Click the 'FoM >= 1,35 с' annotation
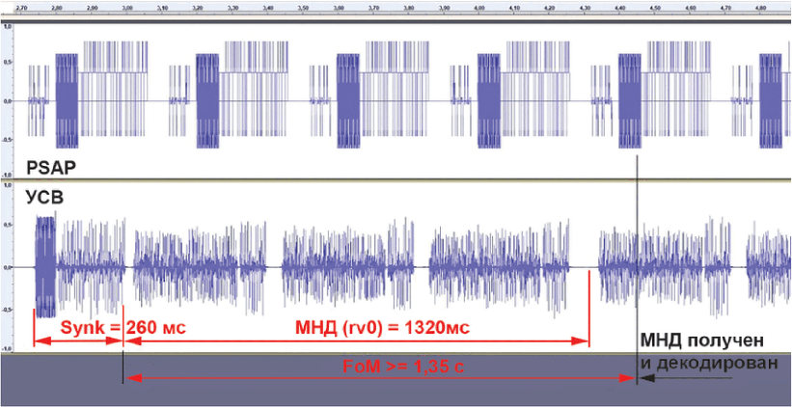This screenshot has width=792, height=407. [393, 366]
